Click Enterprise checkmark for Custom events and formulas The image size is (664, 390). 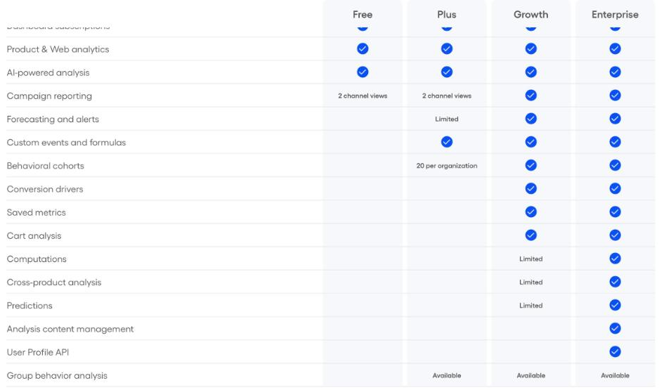[616, 142]
